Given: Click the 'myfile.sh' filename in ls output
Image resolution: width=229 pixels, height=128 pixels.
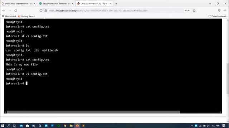Looking at the screenshot, I should 50,50.
